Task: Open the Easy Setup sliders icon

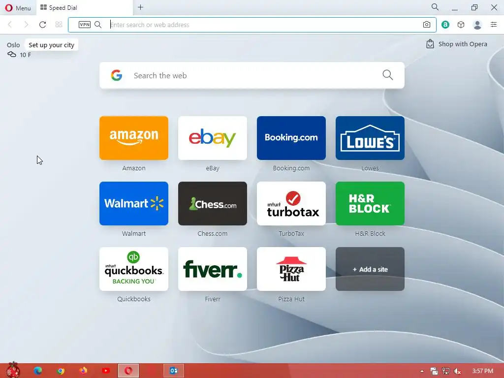Action: coord(494,25)
